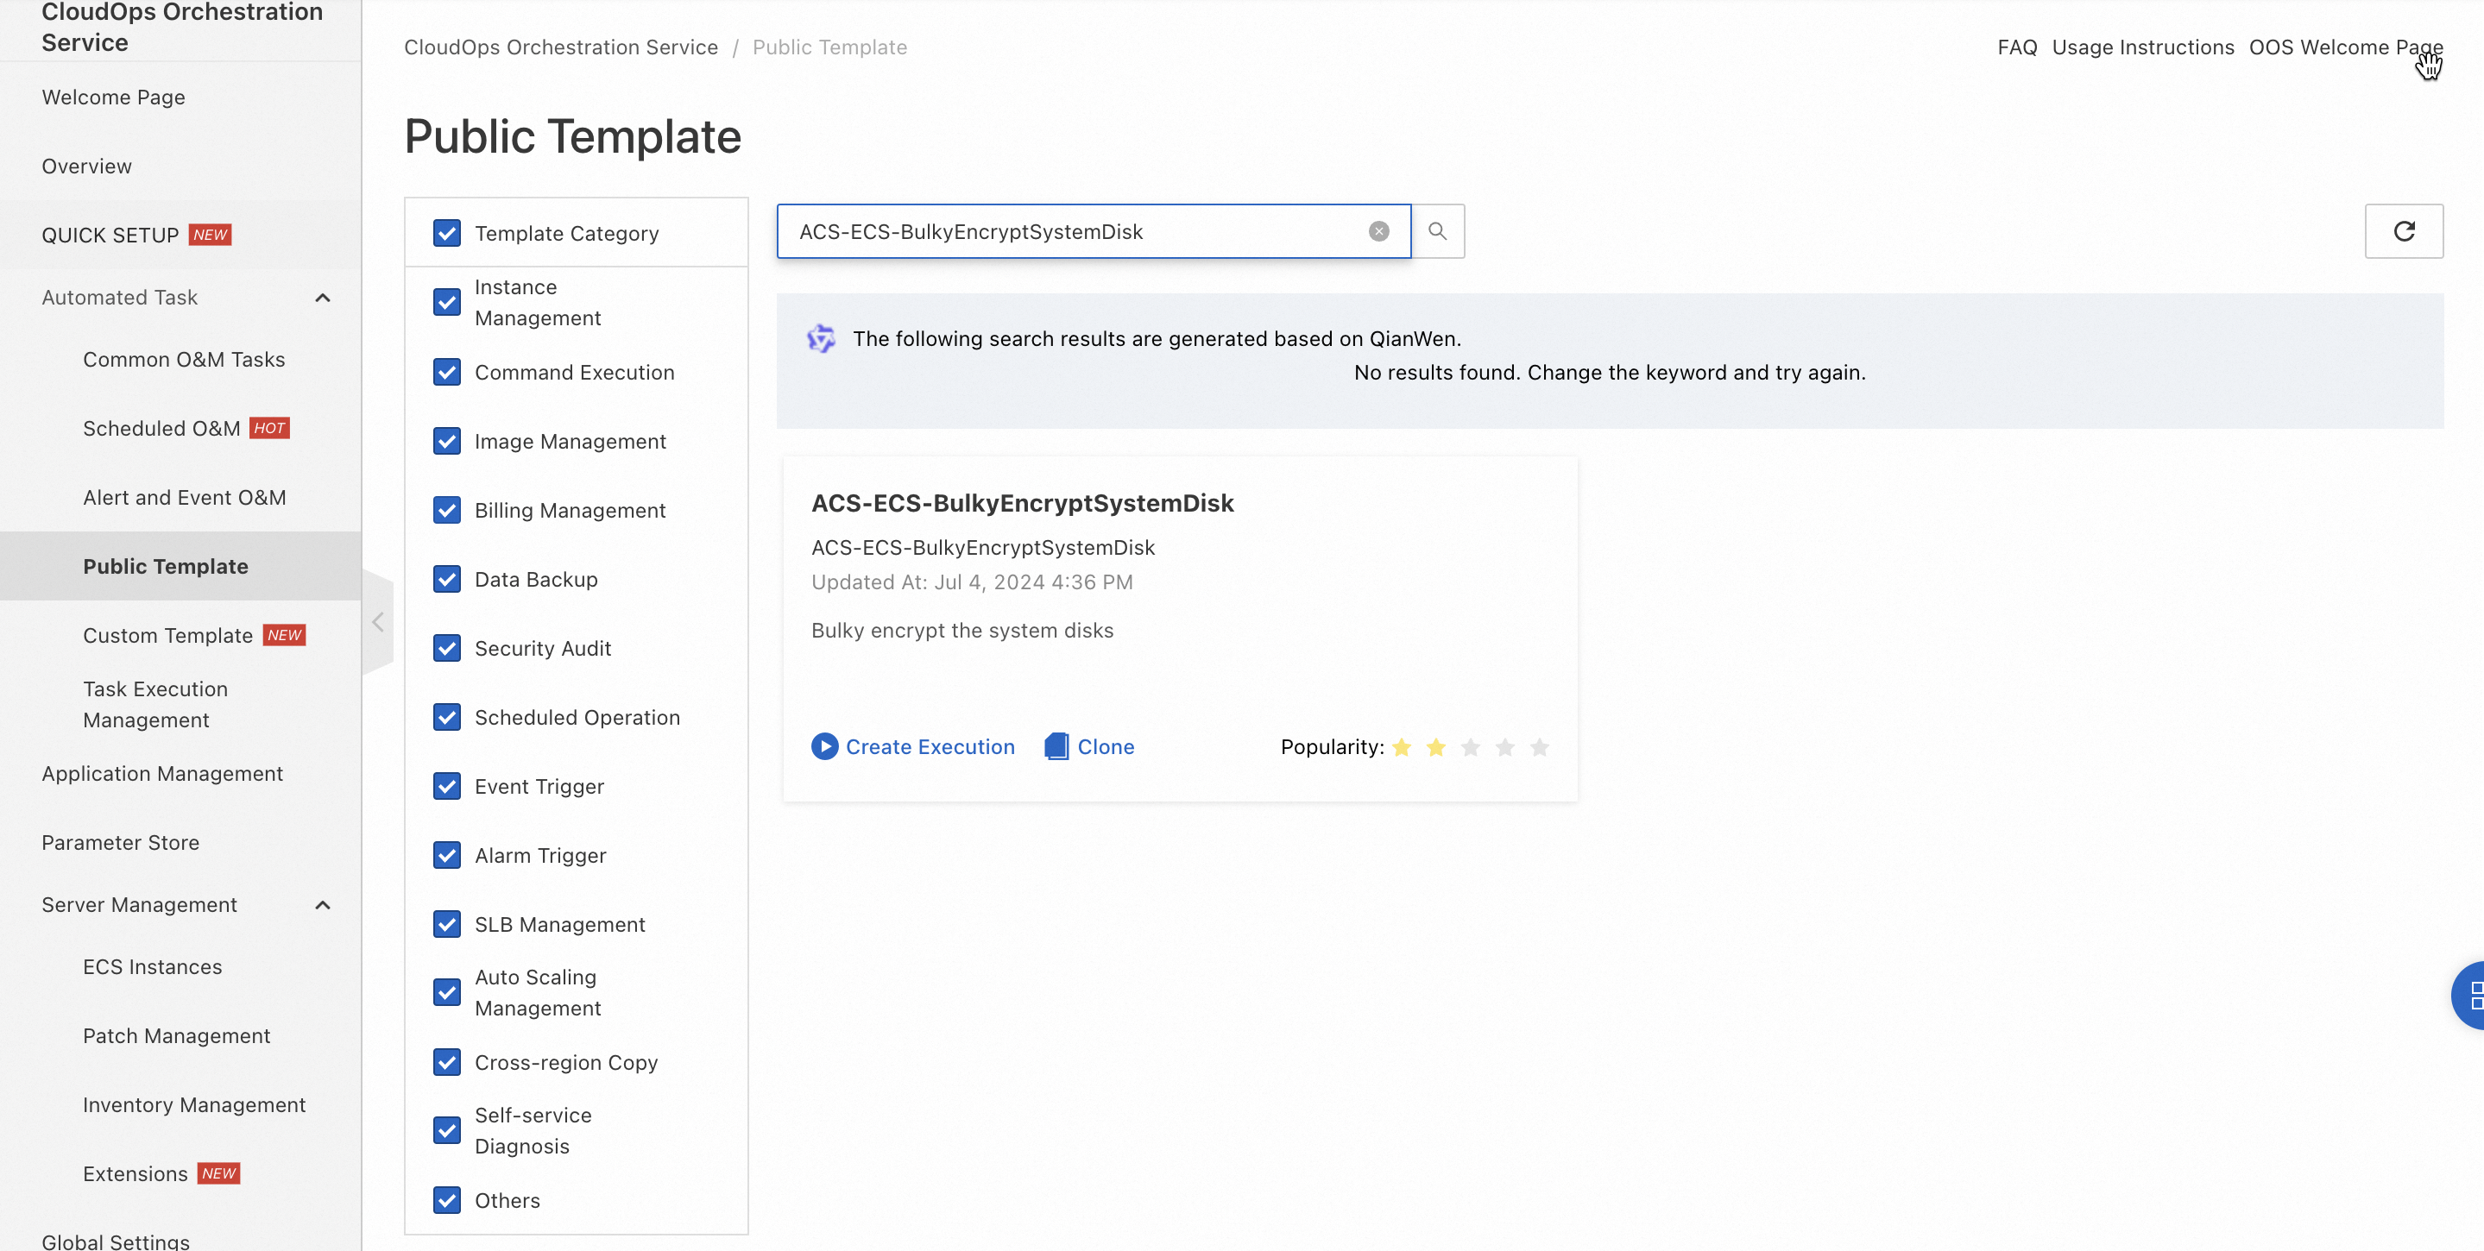The width and height of the screenshot is (2484, 1251).
Task: Click the Clone template icon
Action: tap(1056, 747)
